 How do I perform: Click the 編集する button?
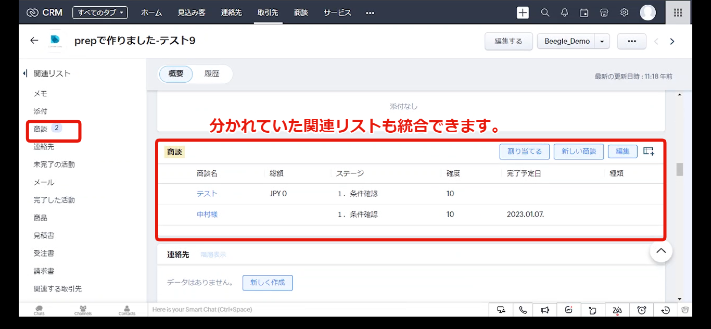click(x=509, y=41)
